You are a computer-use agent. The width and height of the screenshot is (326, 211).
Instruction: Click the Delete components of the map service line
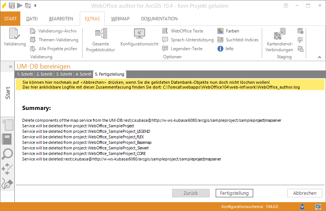click(x=152, y=121)
